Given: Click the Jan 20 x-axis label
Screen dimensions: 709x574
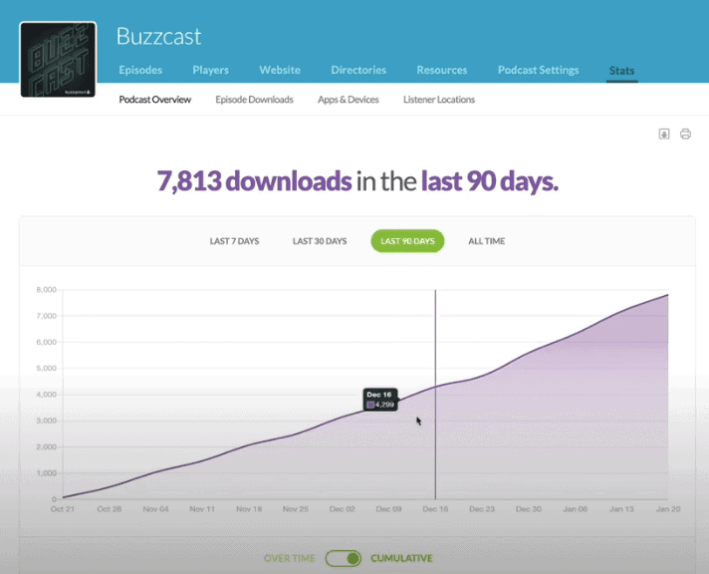Looking at the screenshot, I should (668, 509).
